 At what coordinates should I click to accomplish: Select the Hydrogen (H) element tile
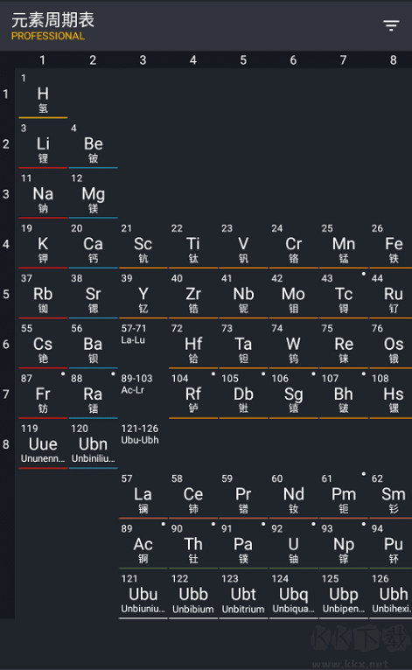43,94
